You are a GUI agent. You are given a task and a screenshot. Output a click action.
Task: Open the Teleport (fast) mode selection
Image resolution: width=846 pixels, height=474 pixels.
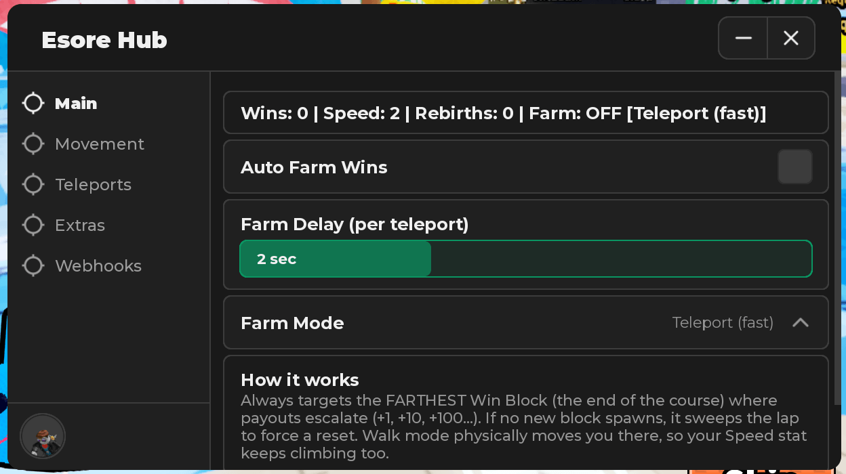point(723,323)
